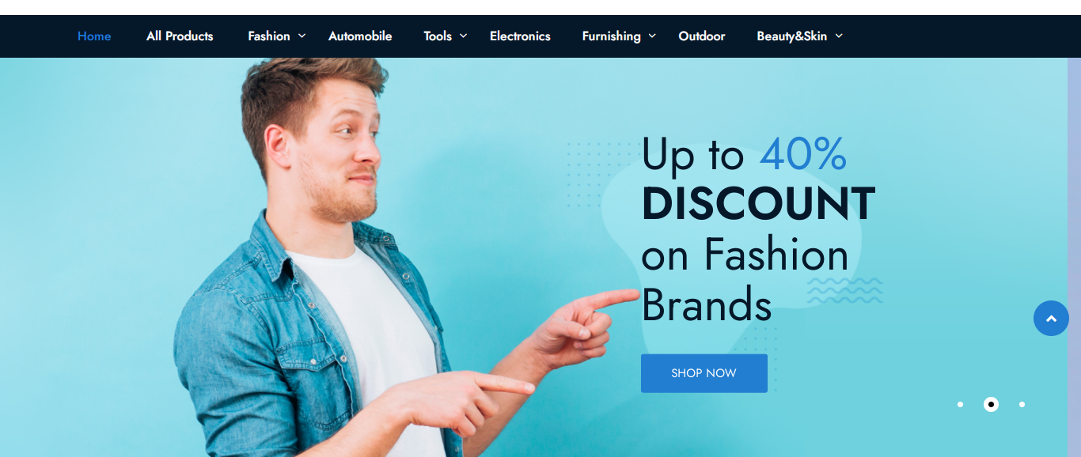Open the Tools category link

pyautogui.click(x=438, y=36)
